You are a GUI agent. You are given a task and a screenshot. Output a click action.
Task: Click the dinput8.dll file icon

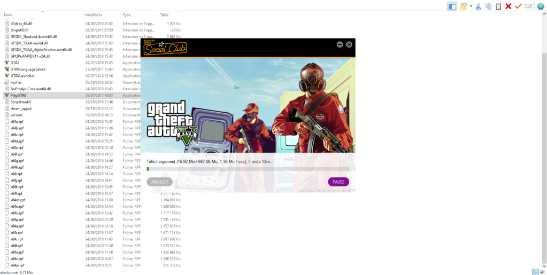(x=6, y=30)
